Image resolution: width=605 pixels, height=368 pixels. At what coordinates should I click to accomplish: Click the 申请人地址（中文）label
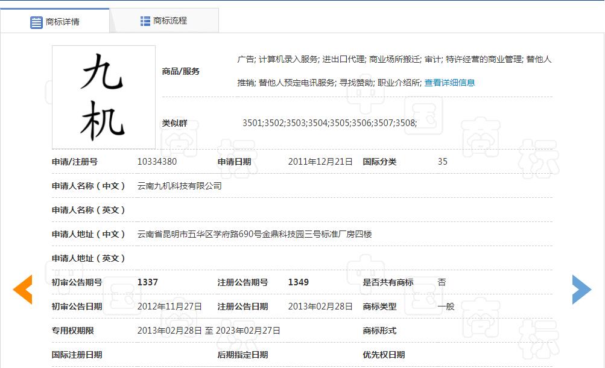point(88,234)
